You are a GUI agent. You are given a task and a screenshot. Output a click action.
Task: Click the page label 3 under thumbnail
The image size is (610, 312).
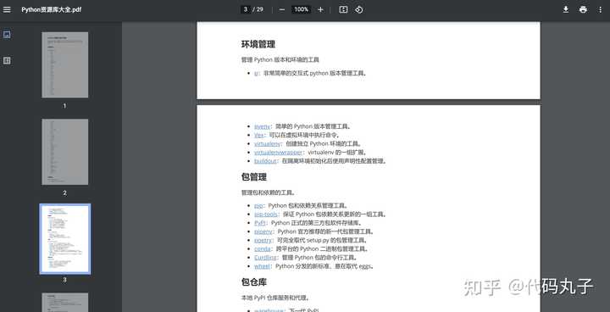pyautogui.click(x=64, y=280)
